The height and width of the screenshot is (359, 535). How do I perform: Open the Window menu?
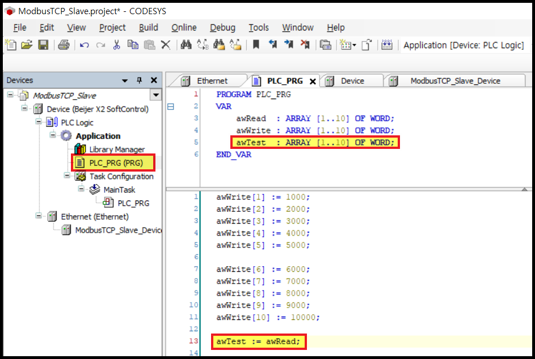(297, 28)
